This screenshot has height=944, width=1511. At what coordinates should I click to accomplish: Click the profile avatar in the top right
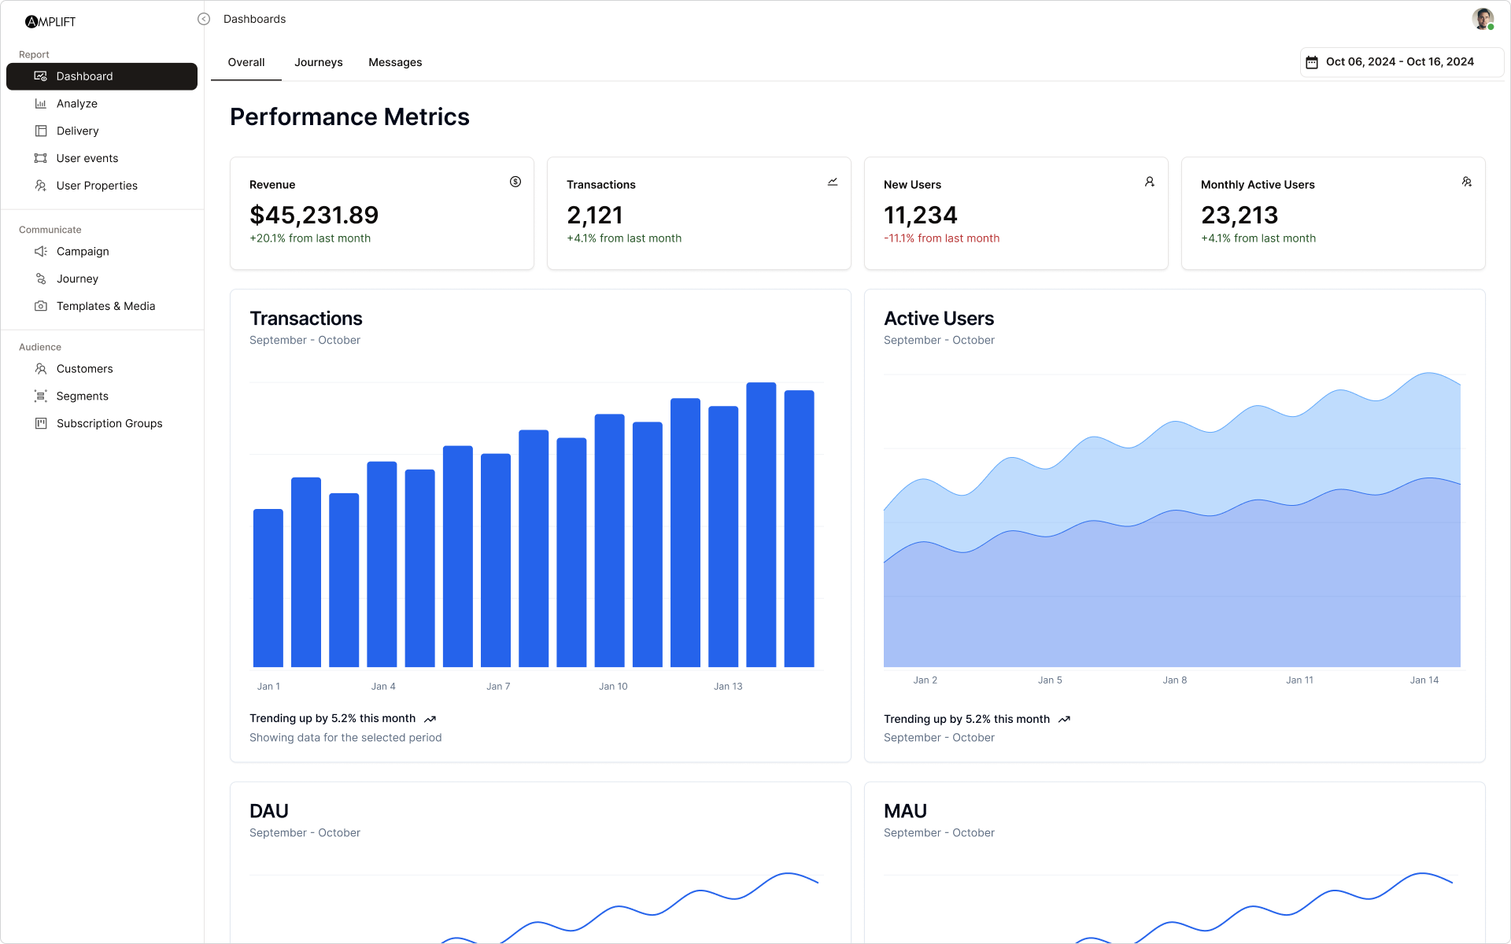pyautogui.click(x=1483, y=18)
